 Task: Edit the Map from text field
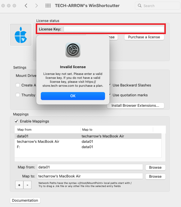click(90, 167)
